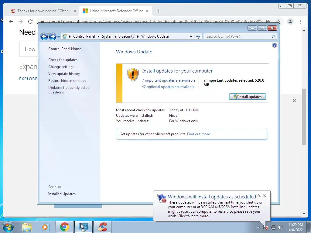The image size is (311, 233).
Task: Close the Microsoft Defender Offline tab
Action: pos(147,11)
